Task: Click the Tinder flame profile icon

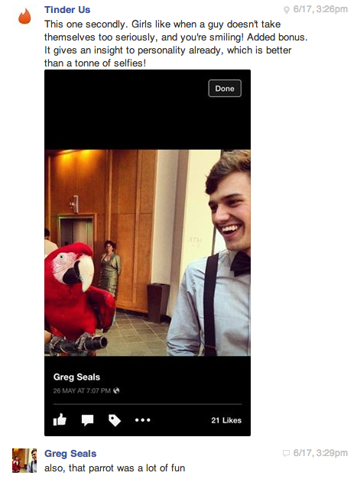Action: (24, 16)
